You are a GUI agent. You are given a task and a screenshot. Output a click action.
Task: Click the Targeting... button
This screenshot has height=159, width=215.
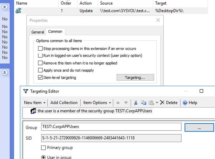[x=135, y=77]
